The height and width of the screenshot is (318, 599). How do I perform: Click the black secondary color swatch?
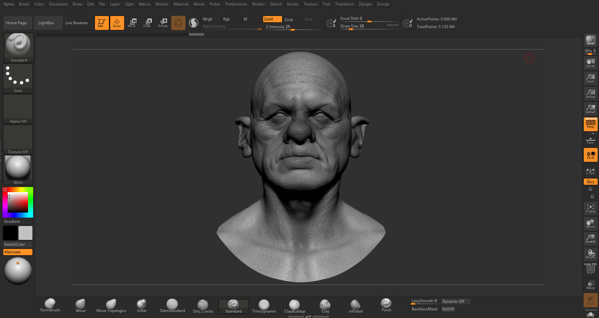tap(10, 233)
